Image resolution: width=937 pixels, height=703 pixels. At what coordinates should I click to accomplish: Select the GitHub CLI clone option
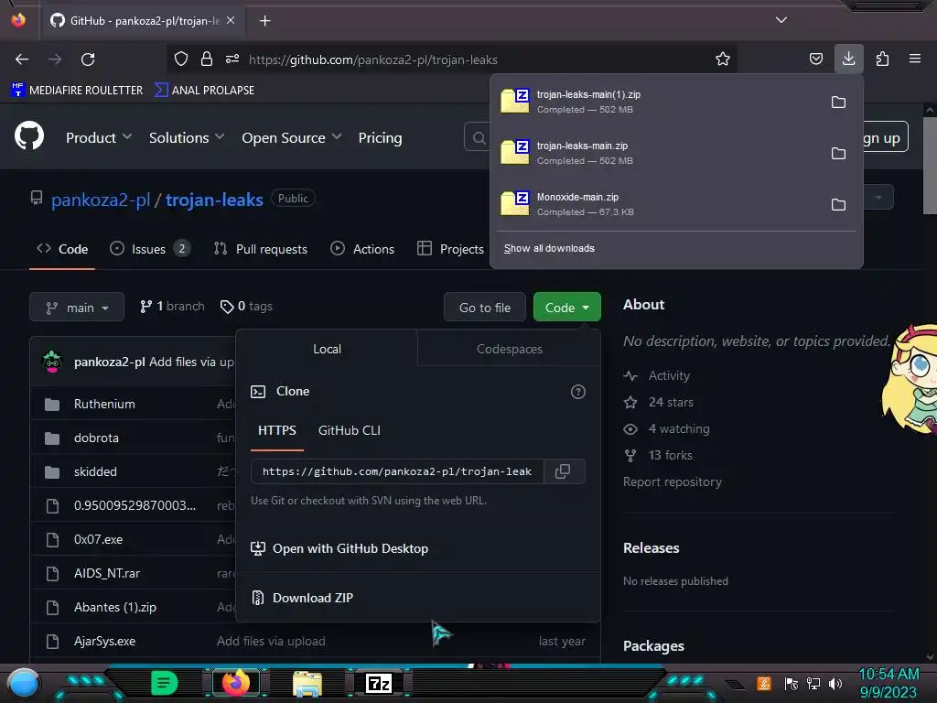click(349, 430)
